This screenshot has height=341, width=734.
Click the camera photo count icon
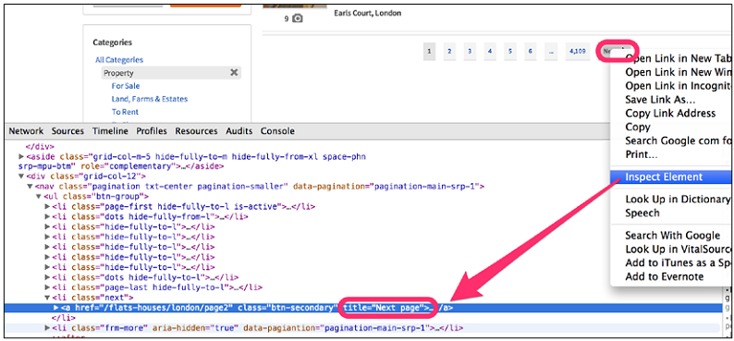point(298,18)
